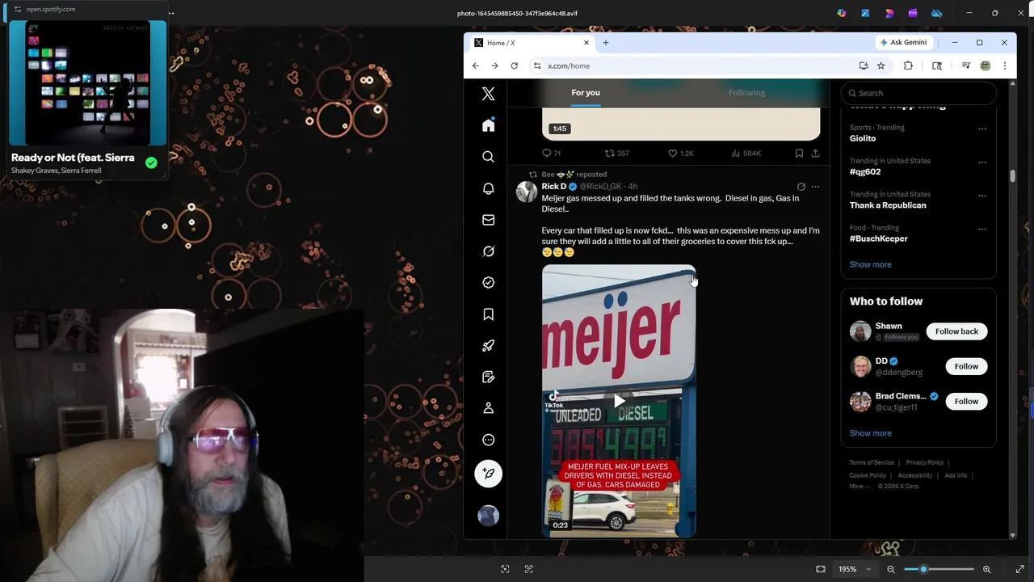Open Chrome extensions puzzle icon
1034x582 pixels.
coord(908,65)
